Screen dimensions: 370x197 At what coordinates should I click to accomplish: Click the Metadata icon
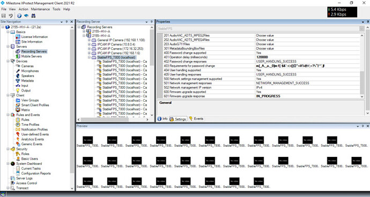pyautogui.click(x=18, y=81)
